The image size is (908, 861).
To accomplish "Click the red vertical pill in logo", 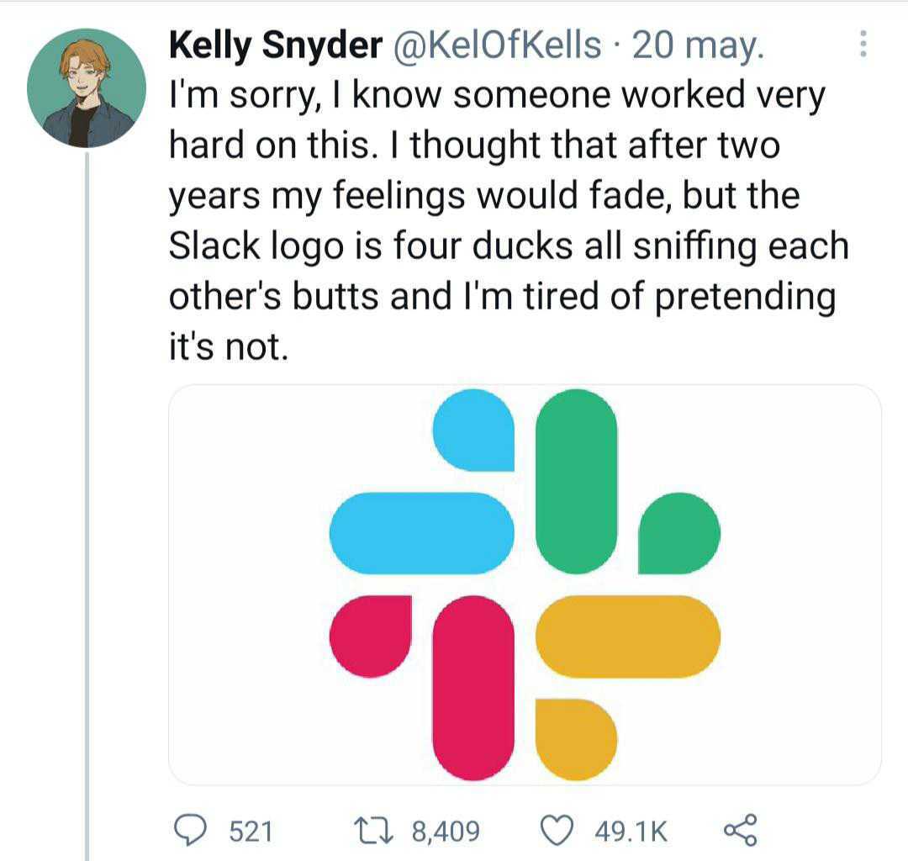I will tap(473, 688).
